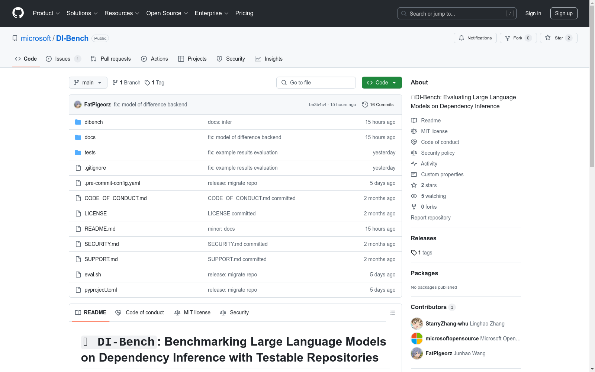Click the pyproject.toml file icon

(x=78, y=290)
